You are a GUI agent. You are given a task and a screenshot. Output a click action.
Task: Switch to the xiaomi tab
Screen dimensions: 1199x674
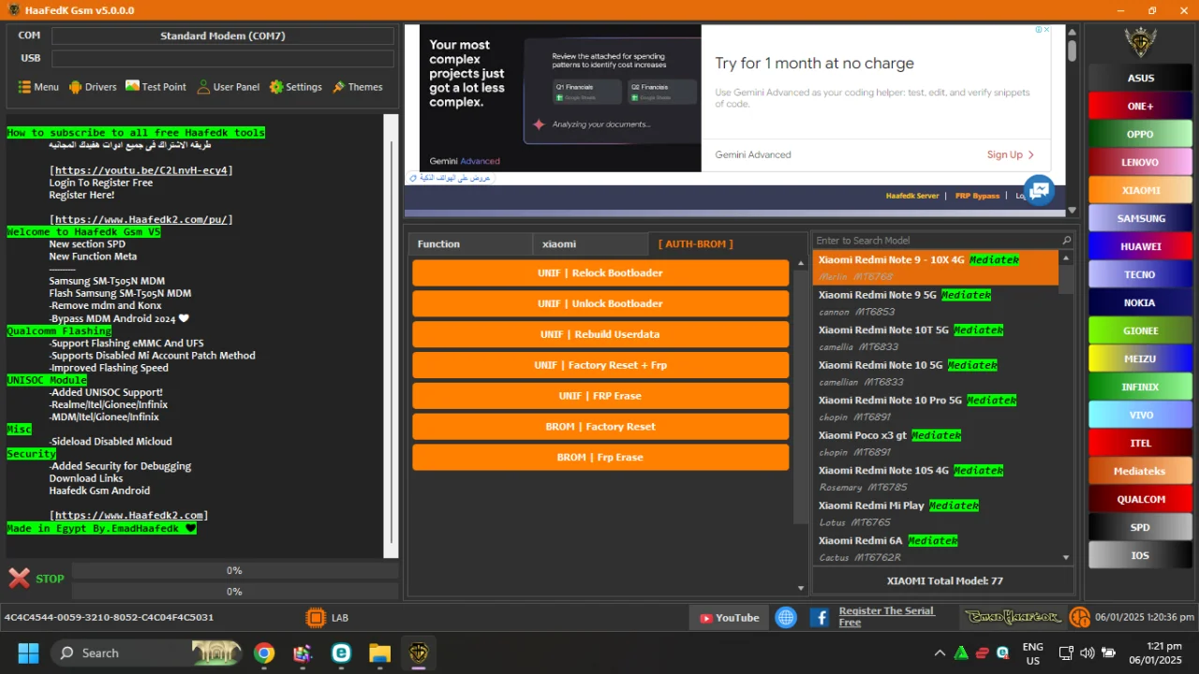pyautogui.click(x=590, y=244)
